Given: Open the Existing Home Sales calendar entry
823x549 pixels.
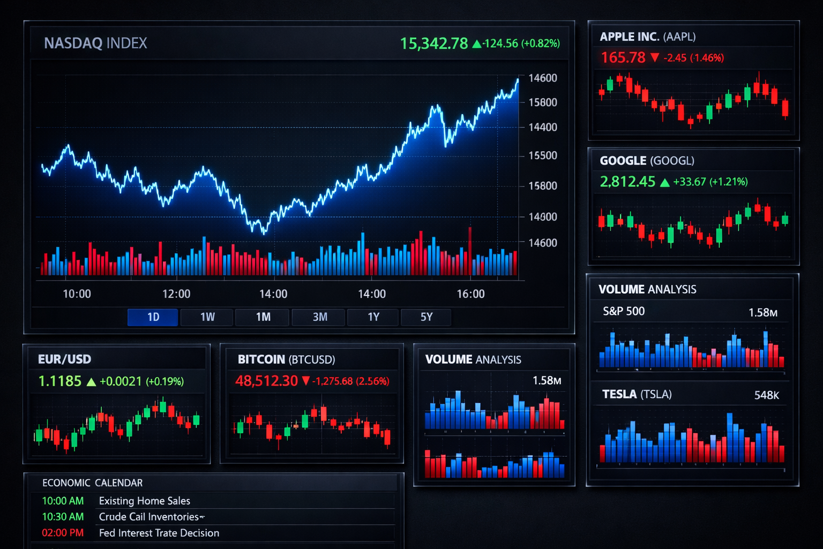Looking at the screenshot, I should 144,501.
